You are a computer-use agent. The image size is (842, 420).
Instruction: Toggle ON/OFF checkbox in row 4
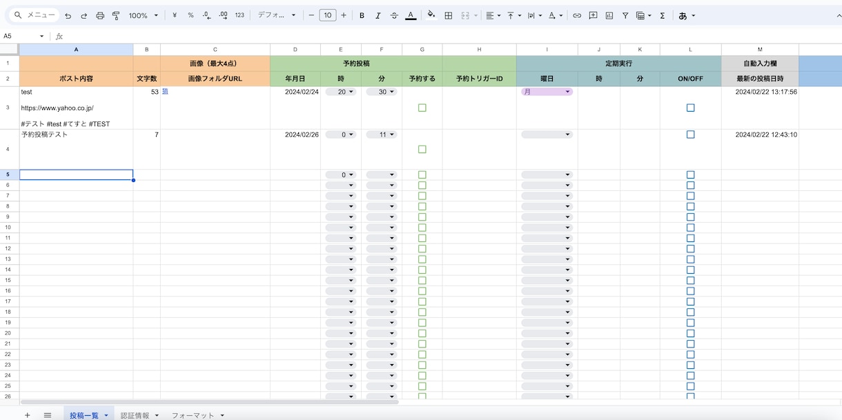691,134
